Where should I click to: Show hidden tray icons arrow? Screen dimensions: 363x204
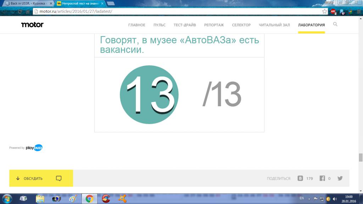[309, 199]
